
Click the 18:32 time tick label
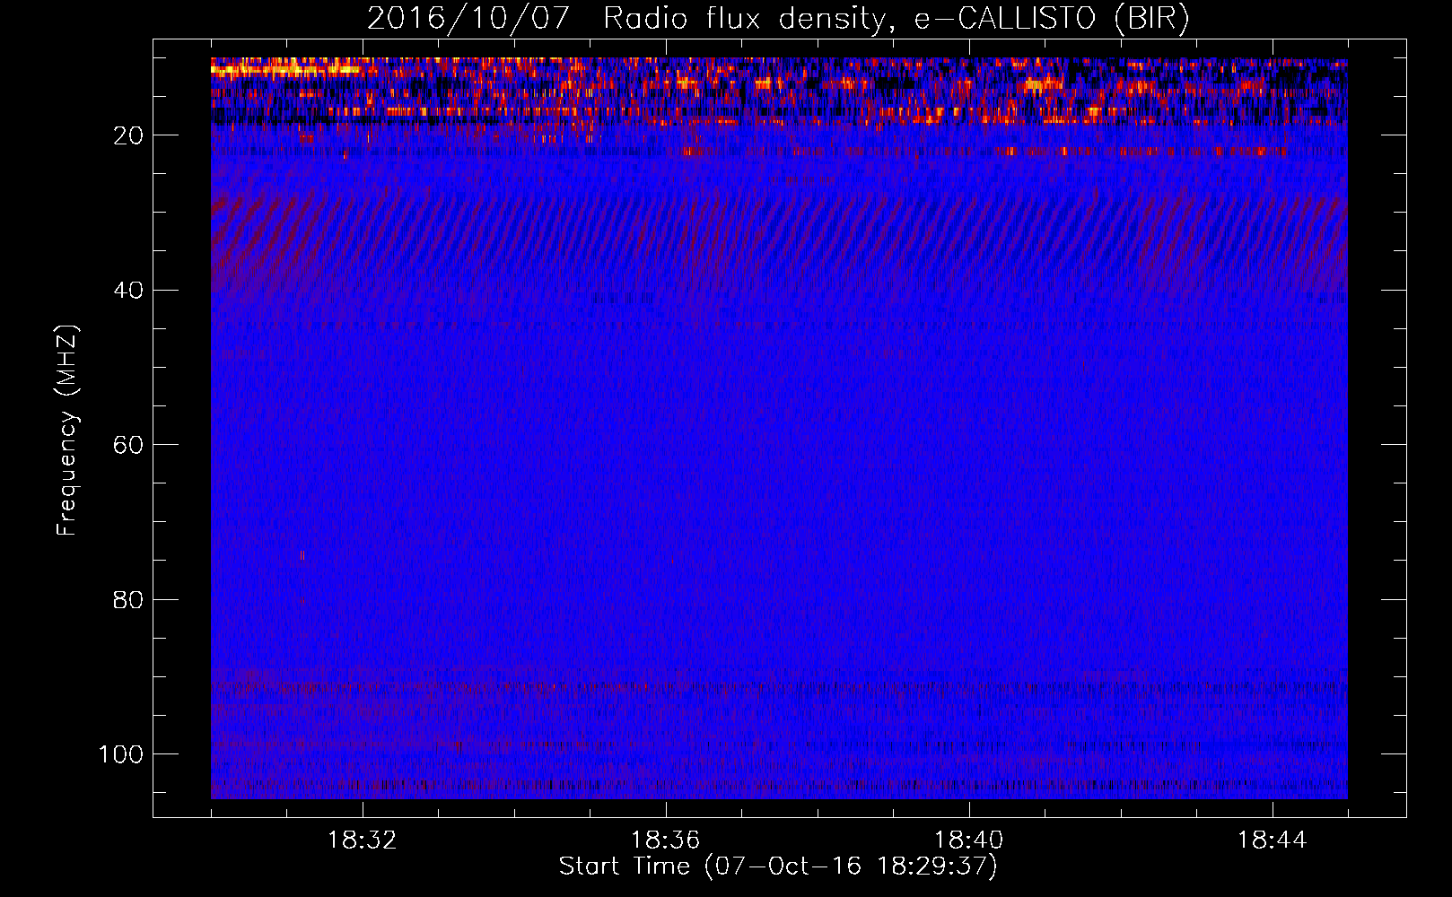coord(363,840)
